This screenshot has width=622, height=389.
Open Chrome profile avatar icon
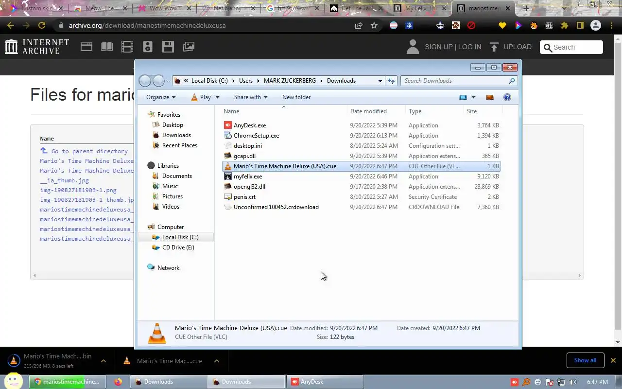click(596, 25)
